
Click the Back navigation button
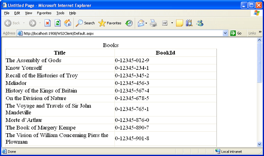[x=12, y=23]
